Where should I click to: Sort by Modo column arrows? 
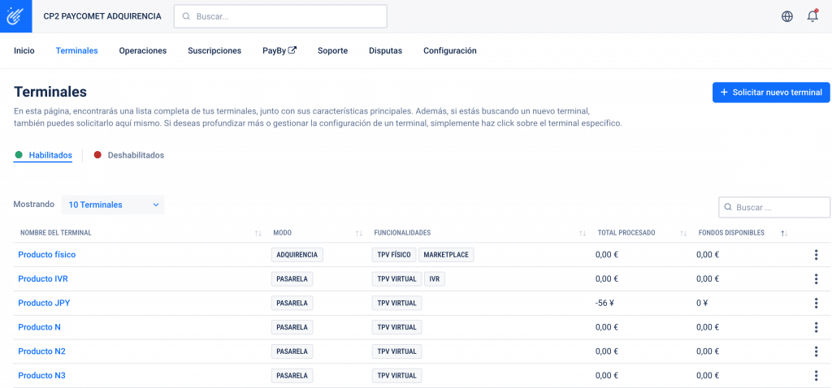359,233
